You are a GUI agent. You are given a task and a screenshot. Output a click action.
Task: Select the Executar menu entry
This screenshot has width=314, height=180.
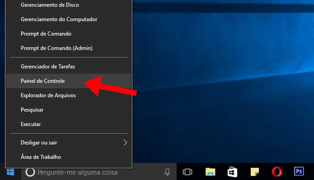(x=69, y=124)
